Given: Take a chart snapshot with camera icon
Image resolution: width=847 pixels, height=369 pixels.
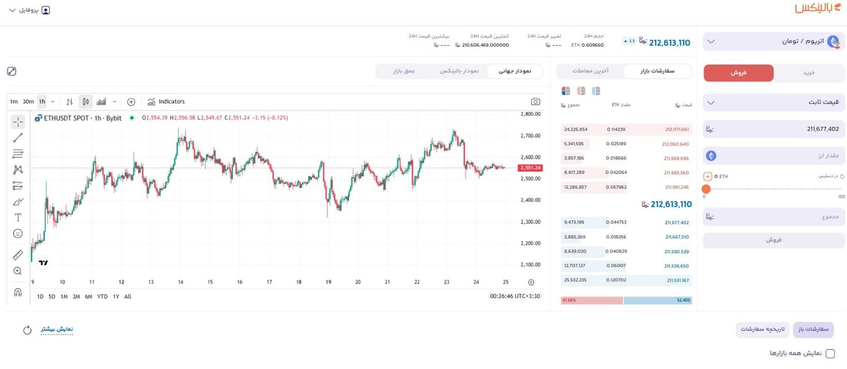Looking at the screenshot, I should coord(535,101).
